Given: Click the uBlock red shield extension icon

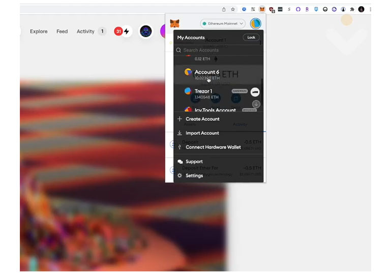Looking at the screenshot, I should pos(272,10).
